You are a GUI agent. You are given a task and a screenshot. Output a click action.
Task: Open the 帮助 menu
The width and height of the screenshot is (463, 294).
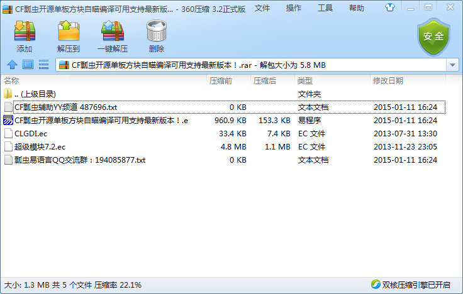tap(357, 8)
